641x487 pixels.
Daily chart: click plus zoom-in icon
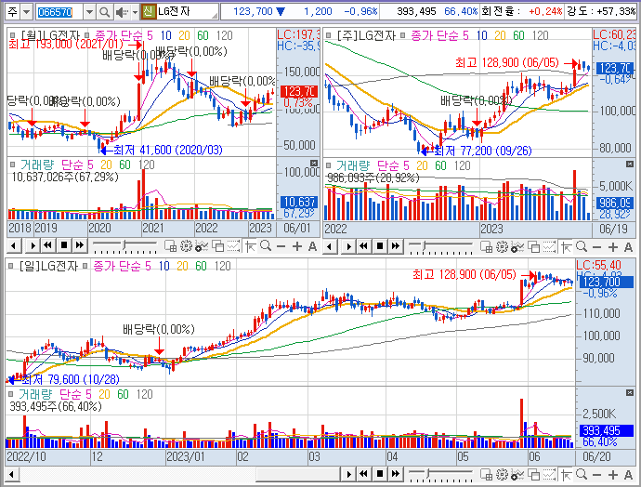(x=613, y=475)
